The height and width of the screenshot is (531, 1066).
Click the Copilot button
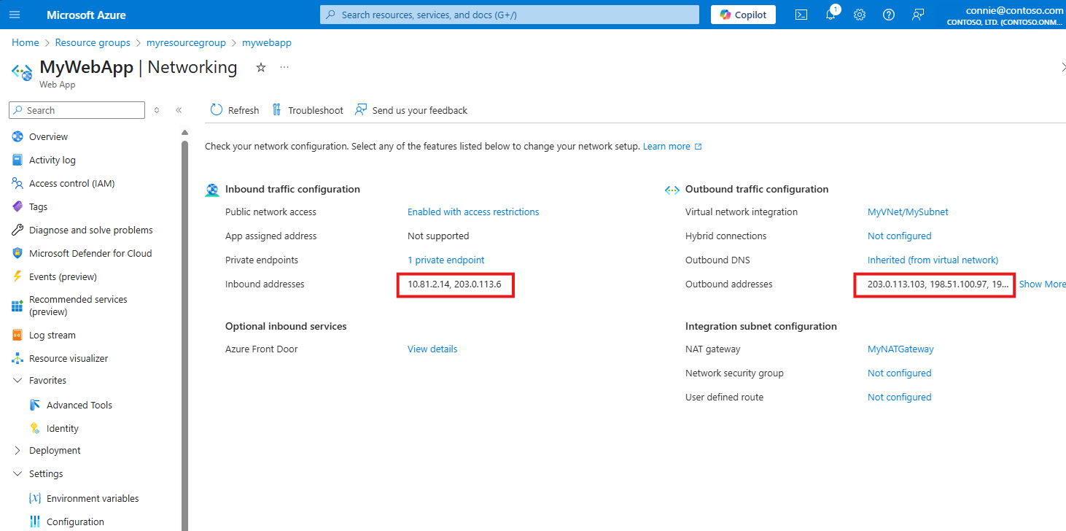coord(743,15)
